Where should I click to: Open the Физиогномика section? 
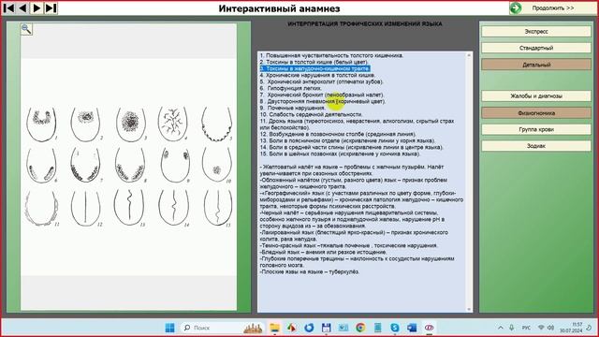tap(536, 113)
